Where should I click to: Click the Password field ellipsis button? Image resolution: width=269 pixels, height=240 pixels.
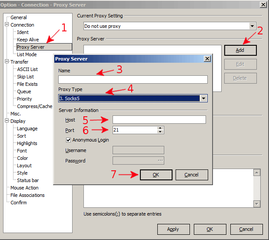pyautogui.click(x=160, y=160)
